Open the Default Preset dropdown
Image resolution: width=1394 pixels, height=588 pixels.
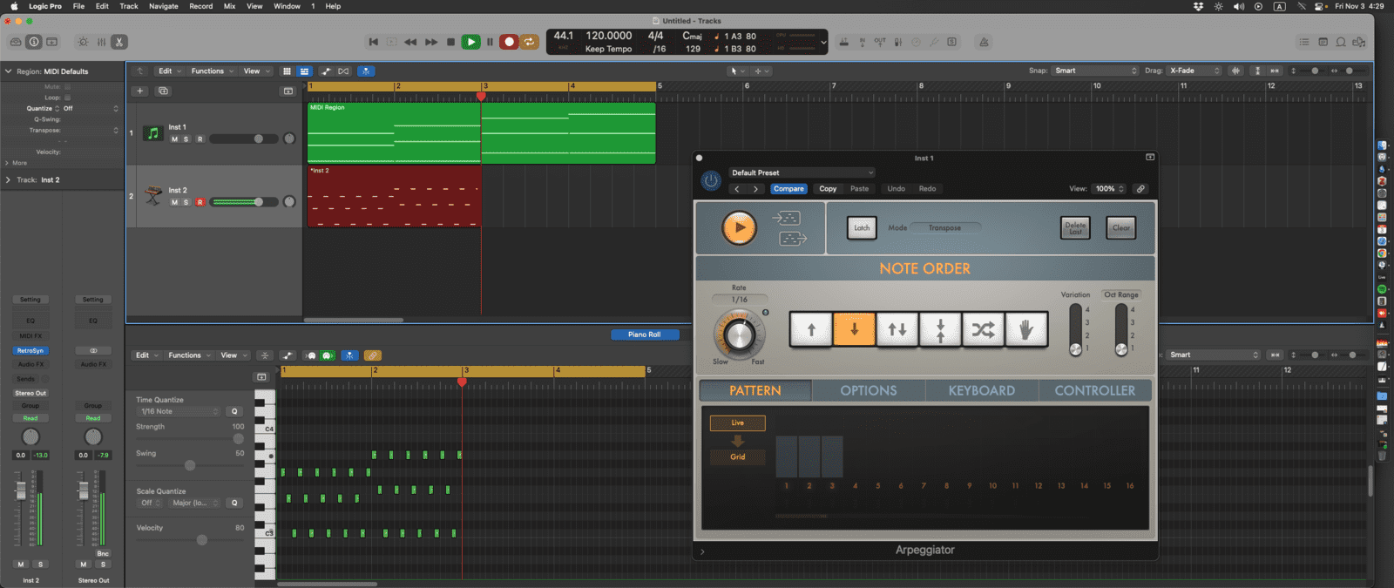(801, 172)
